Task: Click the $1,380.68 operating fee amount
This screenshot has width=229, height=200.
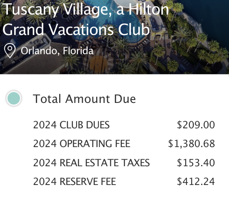Action: tap(192, 144)
